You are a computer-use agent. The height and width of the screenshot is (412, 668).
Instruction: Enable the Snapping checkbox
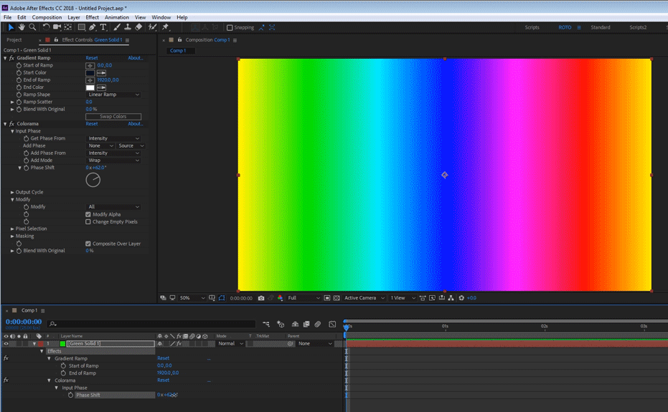(x=230, y=28)
